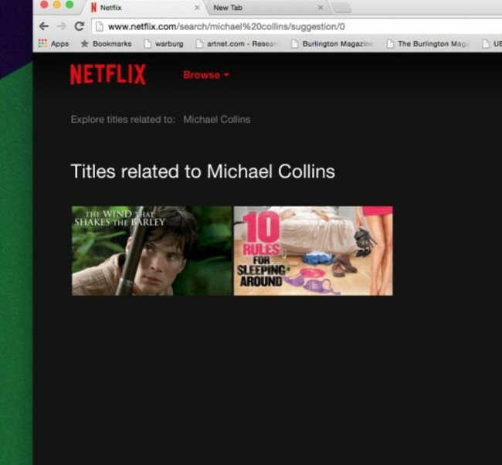502x465 pixels.
Task: Click the 'Explore titles related to:' label
Action: [x=123, y=120]
